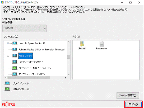
Task: Click the Pointing Device Utility laptop icon
Action: pos(15,49)
